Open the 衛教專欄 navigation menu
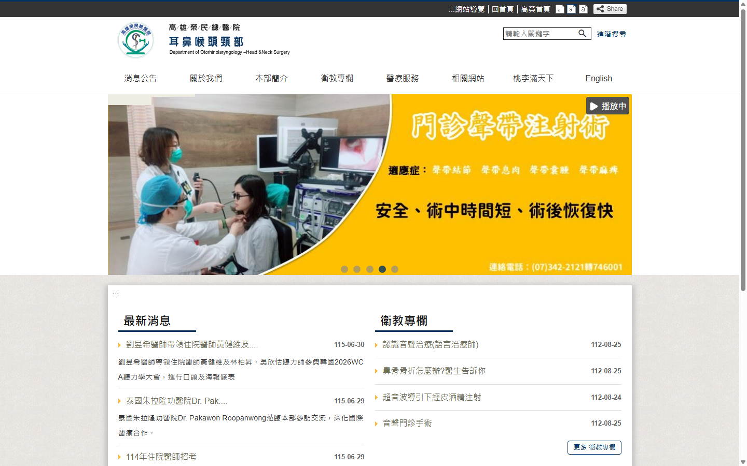This screenshot has height=466, width=747. pos(337,78)
